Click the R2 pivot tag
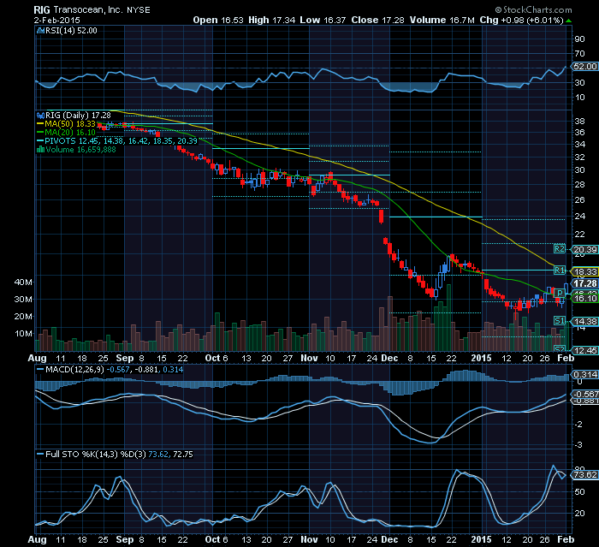The width and height of the screenshot is (599, 547). [560, 249]
